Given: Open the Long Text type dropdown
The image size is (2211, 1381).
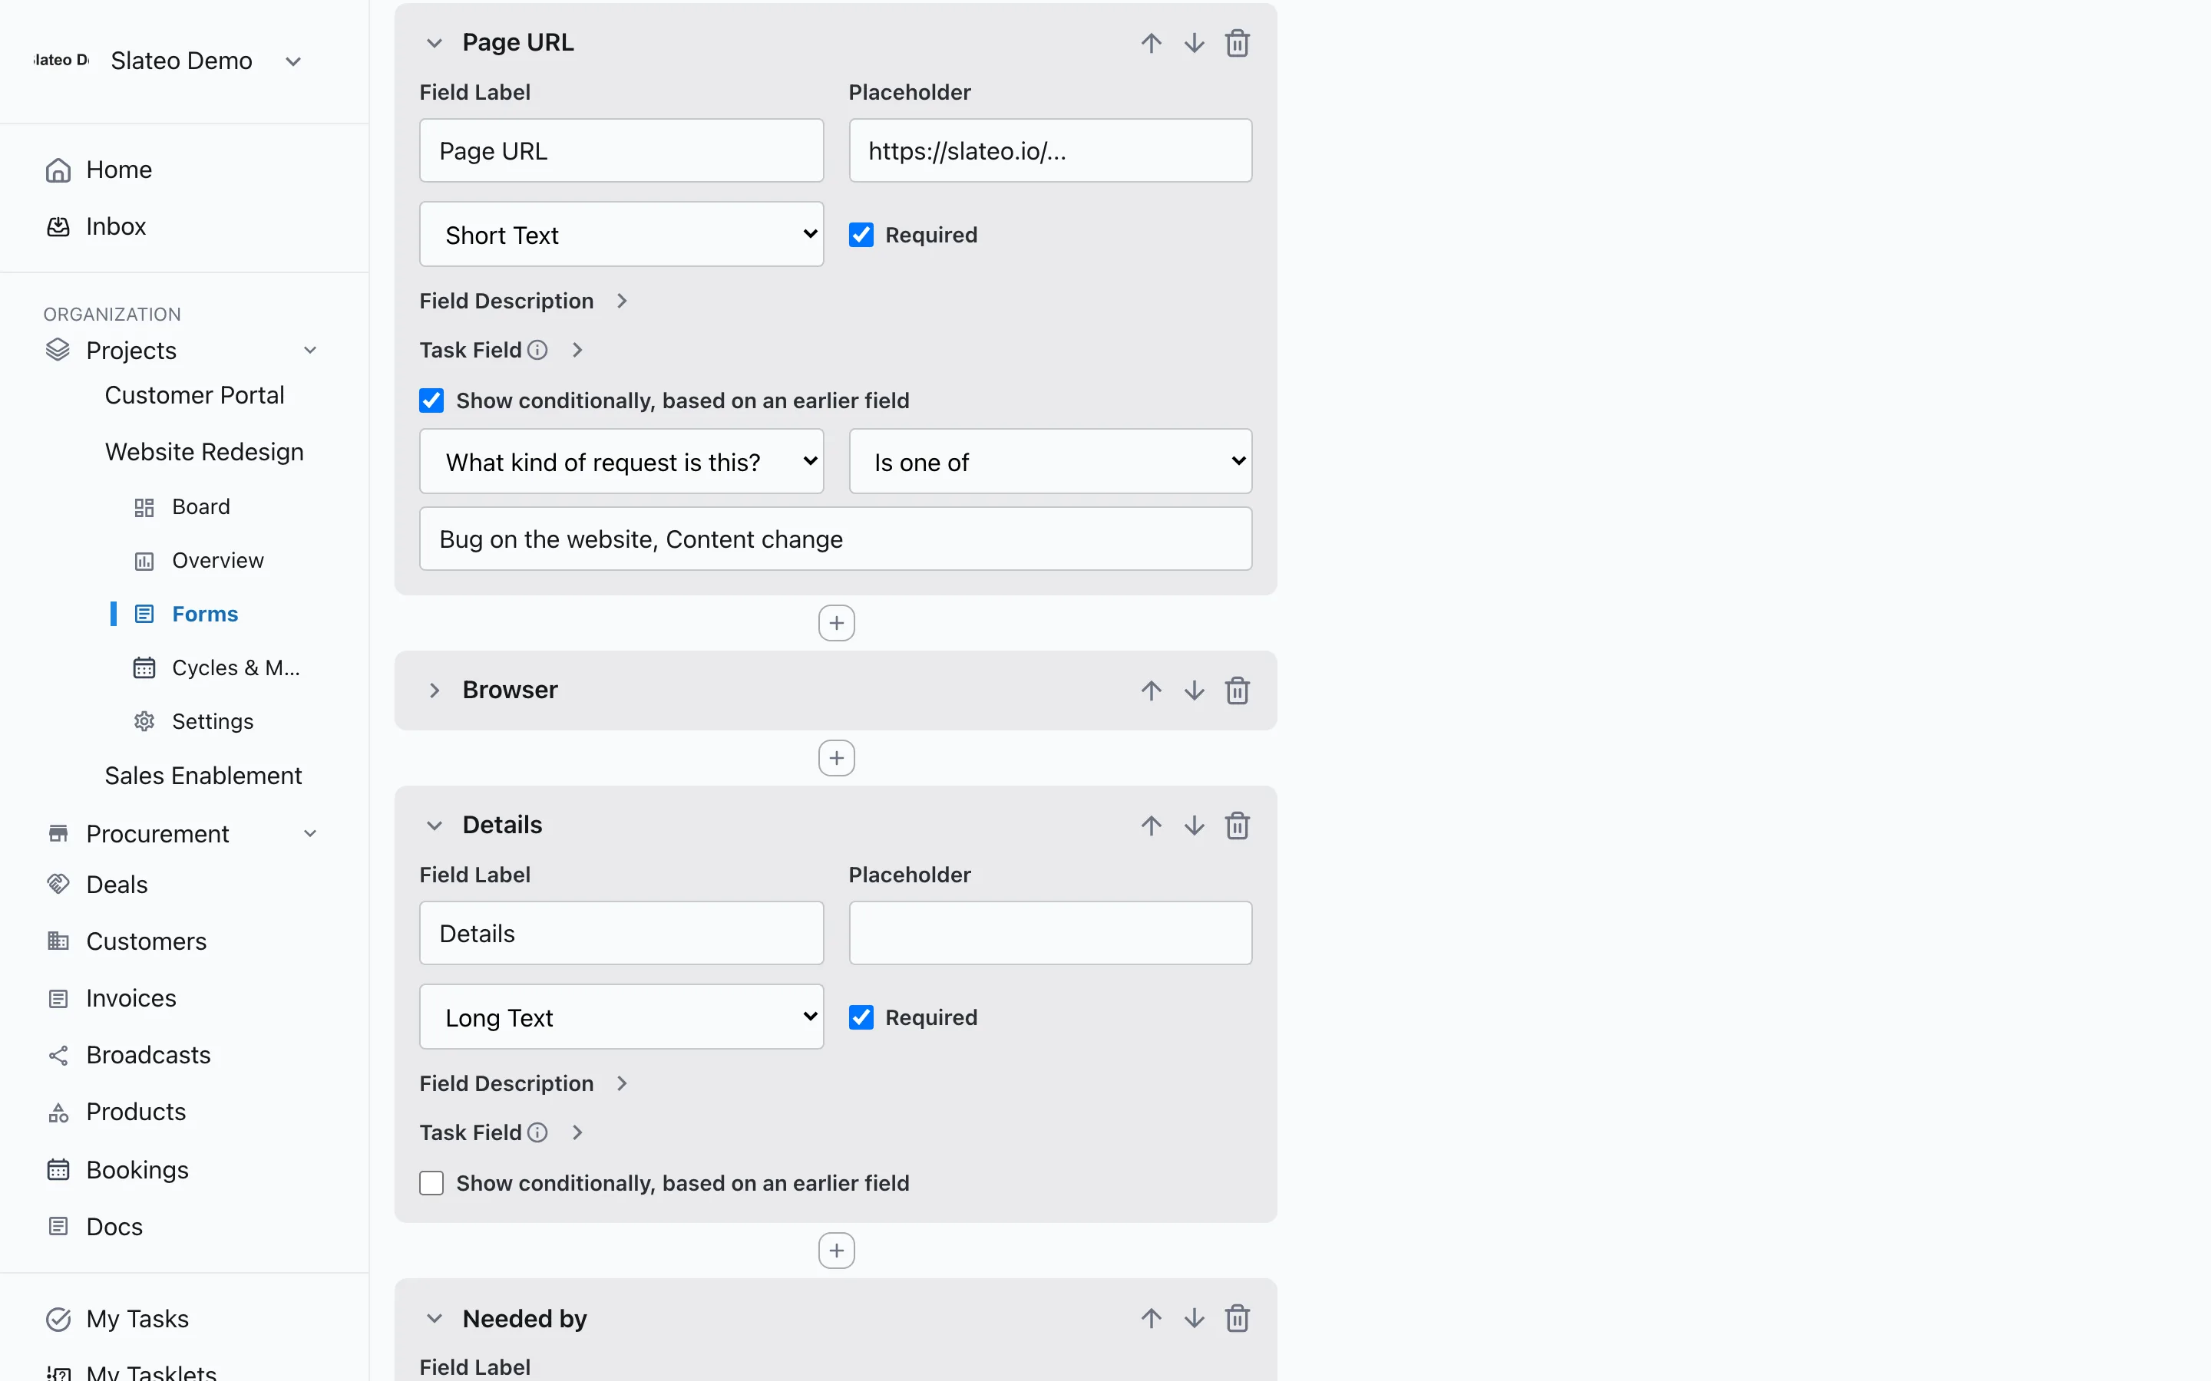Looking at the screenshot, I should click(621, 1017).
